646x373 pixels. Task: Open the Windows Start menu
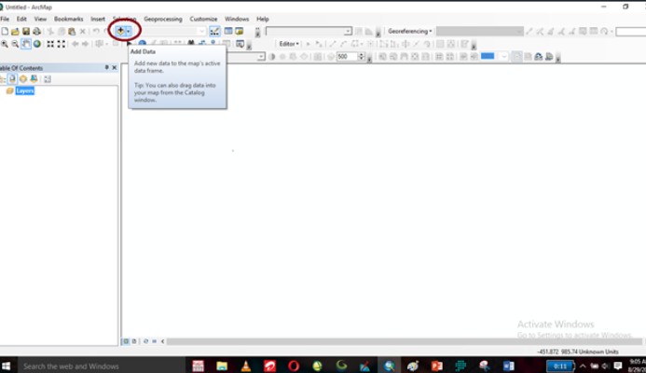6,366
